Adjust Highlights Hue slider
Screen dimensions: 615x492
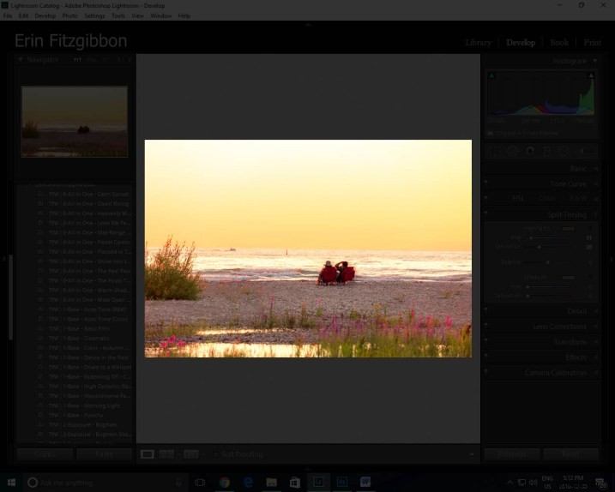click(x=531, y=238)
